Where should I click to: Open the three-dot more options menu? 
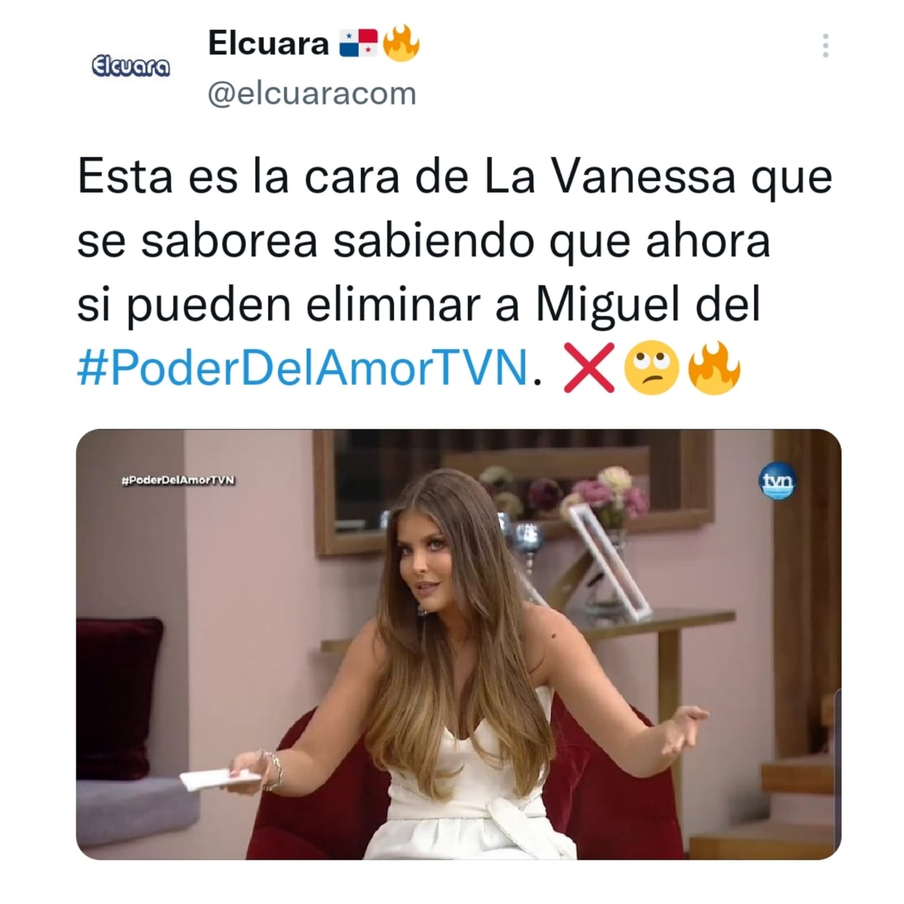[825, 45]
